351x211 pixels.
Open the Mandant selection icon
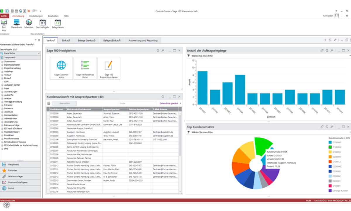pyautogui.click(x=29, y=23)
